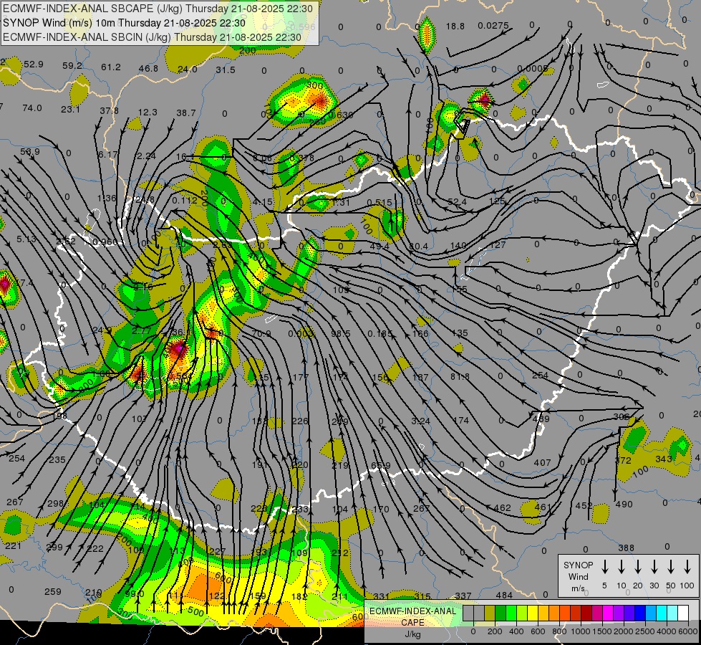The width and height of the screenshot is (701, 645).
Task: Click the SBCIN title line in header box
Action: (152, 37)
